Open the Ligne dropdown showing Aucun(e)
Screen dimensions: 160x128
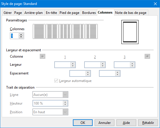(x=50, y=95)
